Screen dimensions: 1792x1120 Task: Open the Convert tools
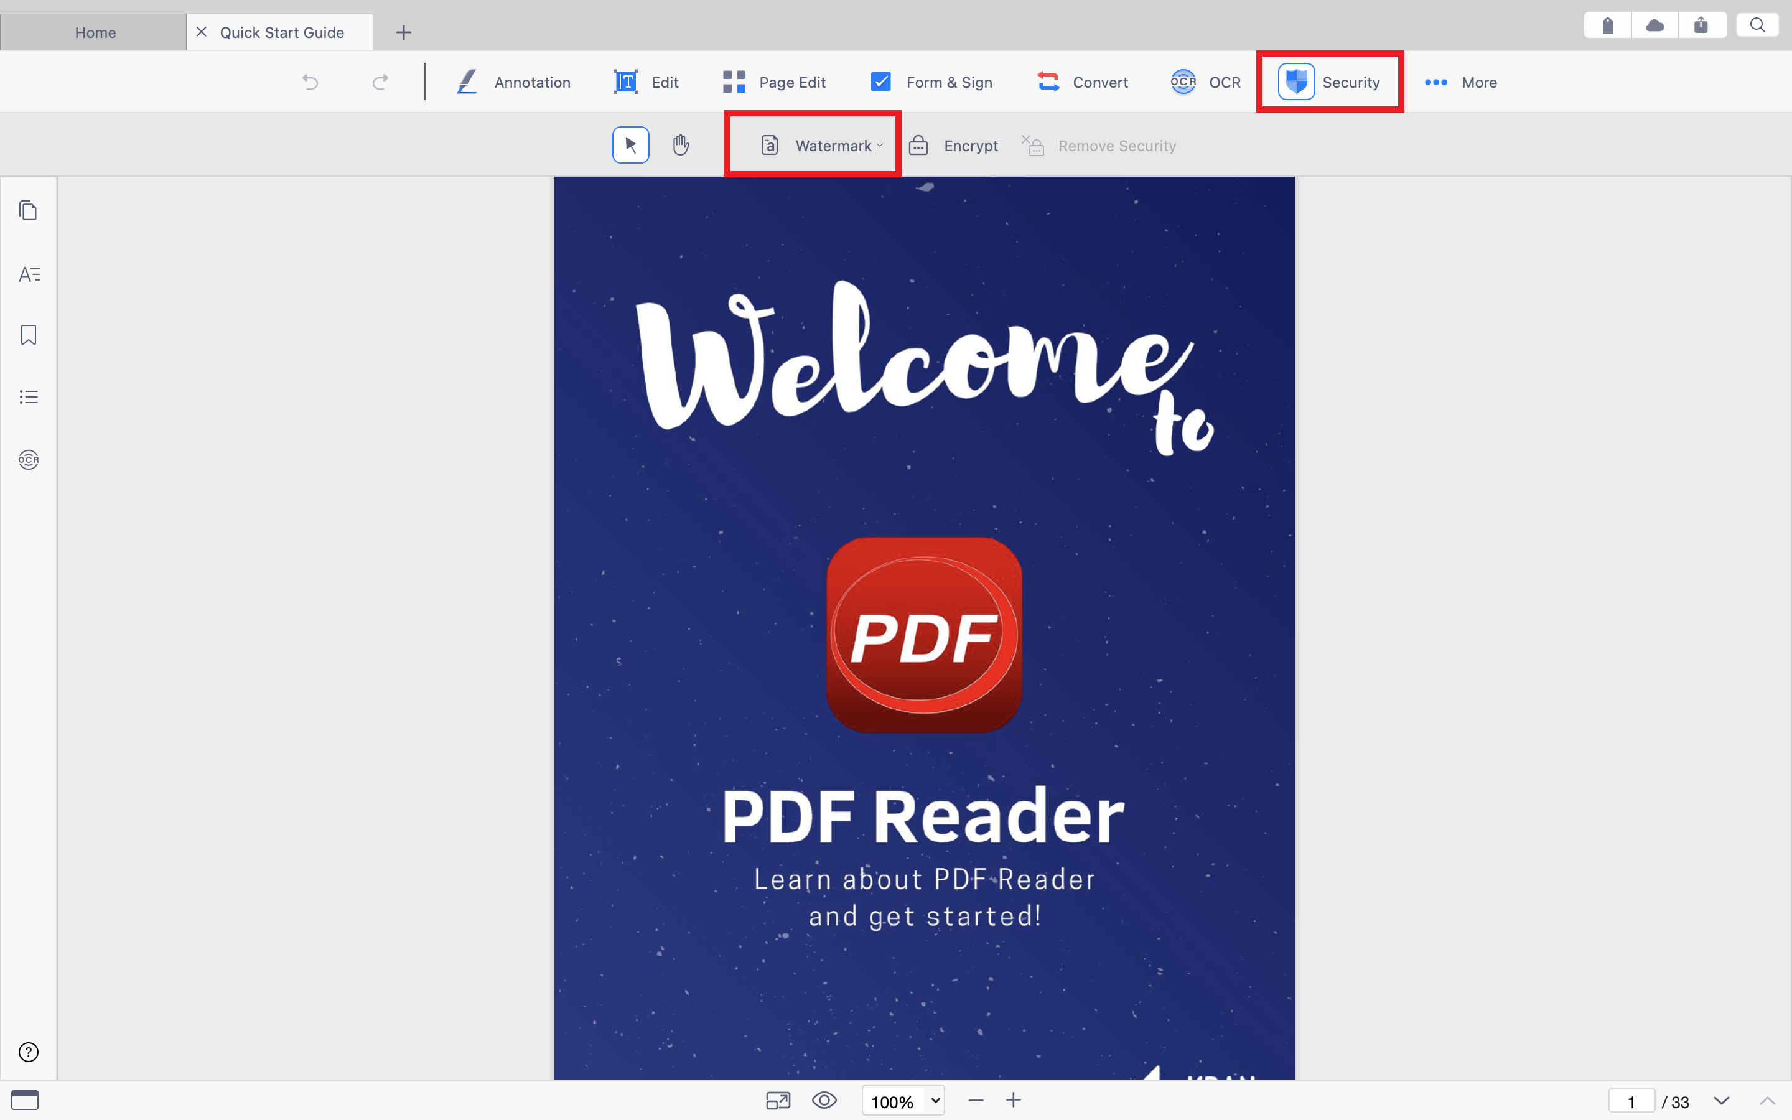coord(1083,82)
